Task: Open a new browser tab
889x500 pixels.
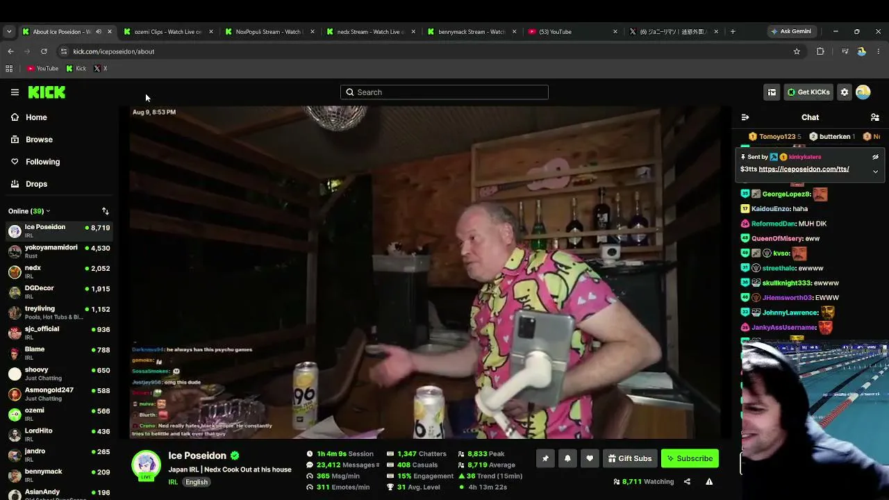Action: pyautogui.click(x=733, y=31)
